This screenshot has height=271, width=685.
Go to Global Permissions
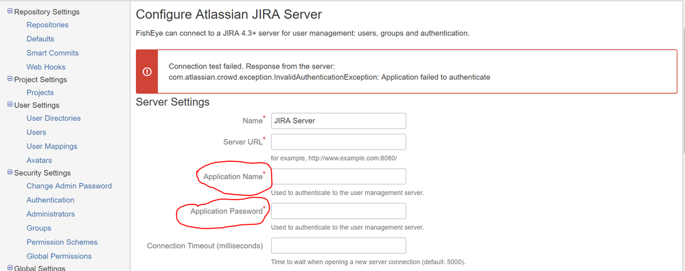[x=59, y=256]
